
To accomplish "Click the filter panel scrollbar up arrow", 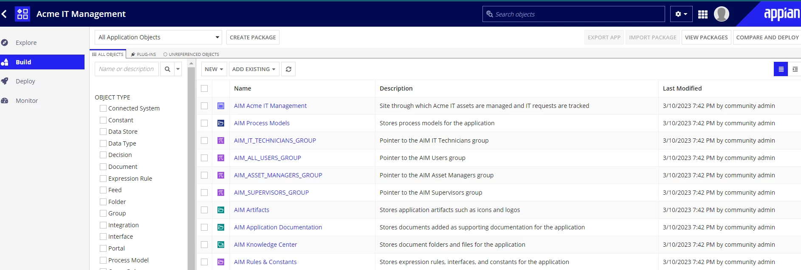I will 191,63.
